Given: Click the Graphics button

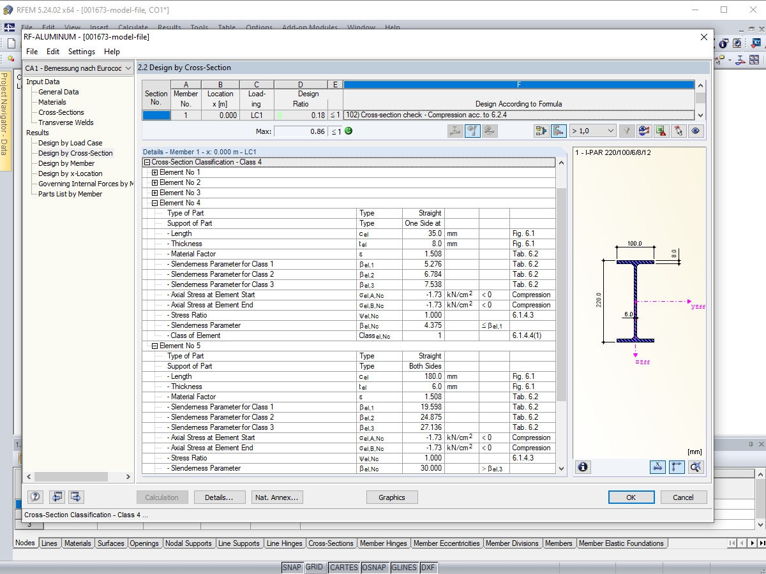Looking at the screenshot, I should [392, 497].
